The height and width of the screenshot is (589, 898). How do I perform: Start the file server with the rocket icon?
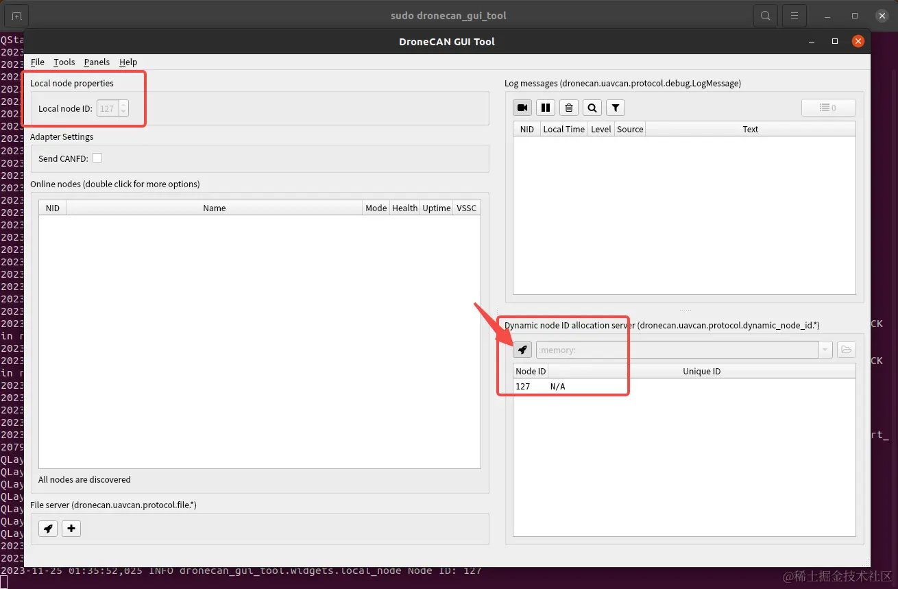[x=47, y=528]
